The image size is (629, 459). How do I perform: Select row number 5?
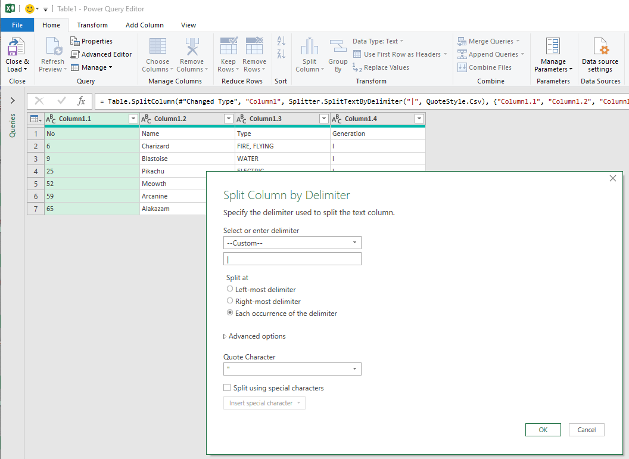click(36, 184)
